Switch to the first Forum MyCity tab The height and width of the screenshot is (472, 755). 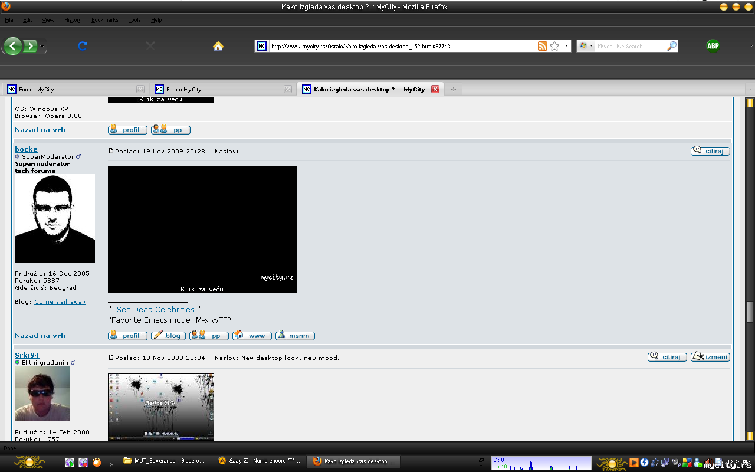pyautogui.click(x=75, y=89)
